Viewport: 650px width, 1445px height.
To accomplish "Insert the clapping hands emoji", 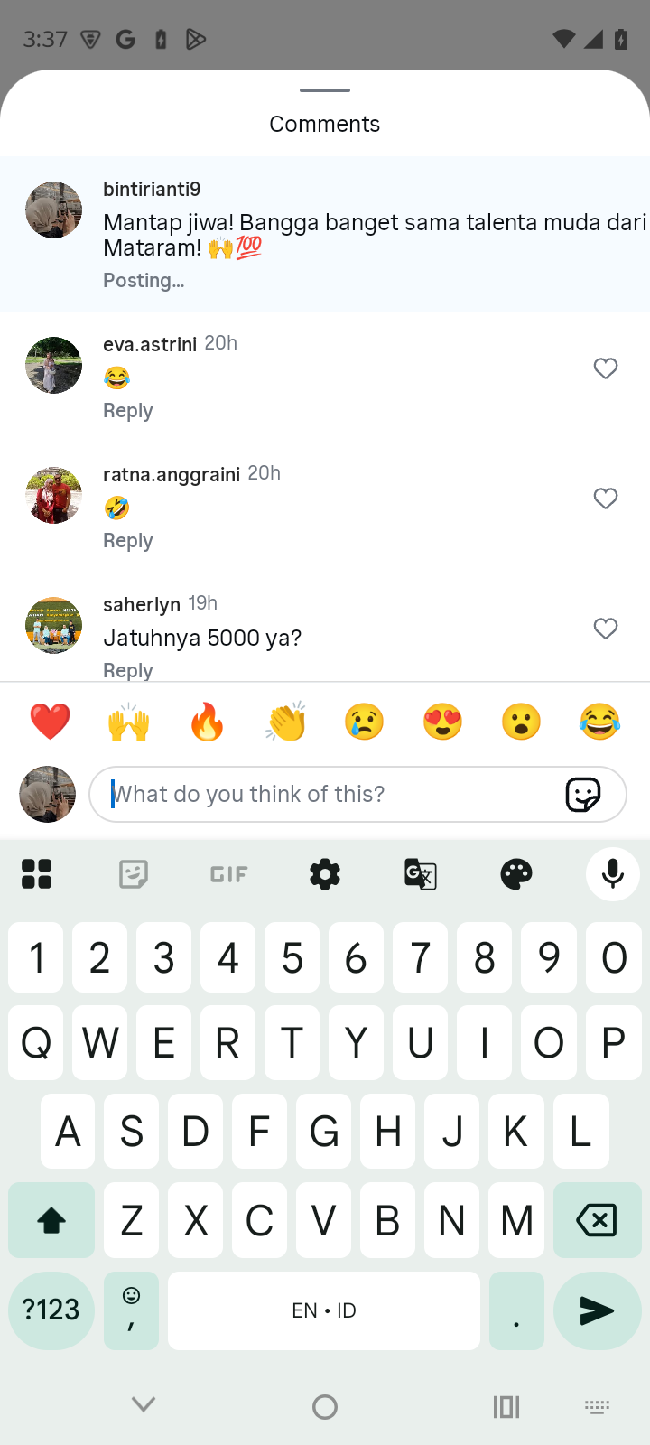I will [x=286, y=722].
